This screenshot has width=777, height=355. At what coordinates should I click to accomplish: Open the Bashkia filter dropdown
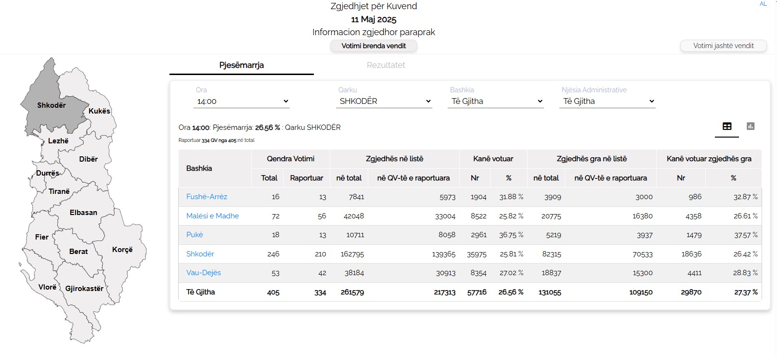click(496, 101)
